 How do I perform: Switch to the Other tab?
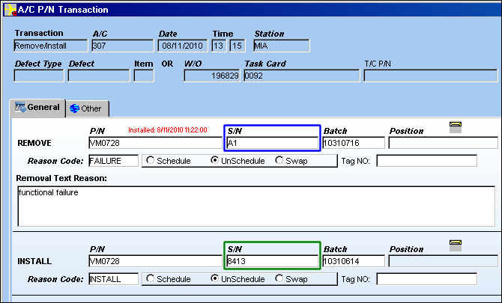coord(86,108)
